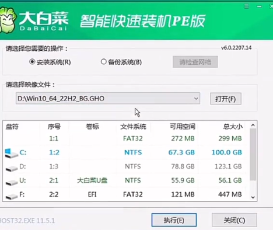Select the F: drive icon
The width and height of the screenshot is (273, 230).
12,196
